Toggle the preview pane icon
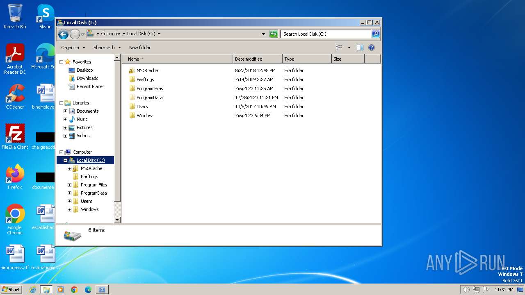 click(x=360, y=48)
